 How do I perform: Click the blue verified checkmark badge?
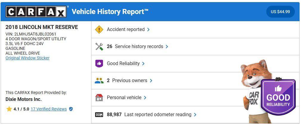pyautogui.click(x=71, y=109)
